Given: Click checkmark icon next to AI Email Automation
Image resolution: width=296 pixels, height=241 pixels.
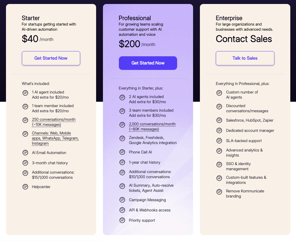Looking at the screenshot, I should coord(25,153).
